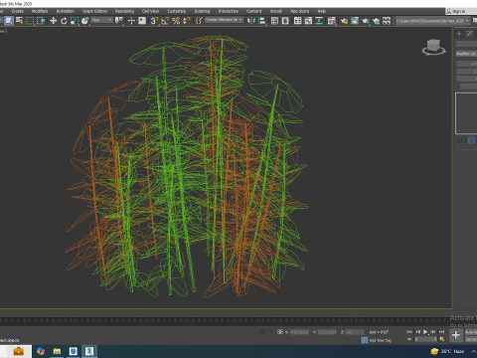The width and height of the screenshot is (477, 358).
Task: Toggle Layer Explorer
Action: pos(285,21)
